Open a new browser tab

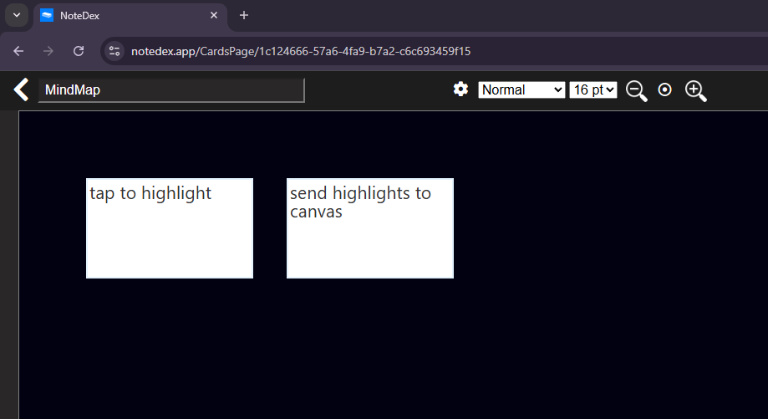pos(244,15)
